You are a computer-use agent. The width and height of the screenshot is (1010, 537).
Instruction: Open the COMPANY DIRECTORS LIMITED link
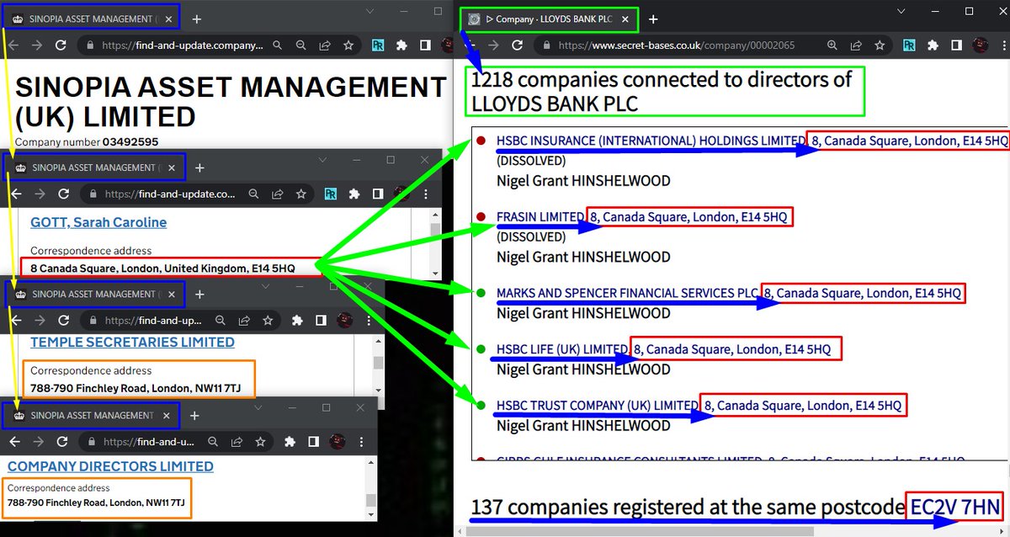(110, 466)
